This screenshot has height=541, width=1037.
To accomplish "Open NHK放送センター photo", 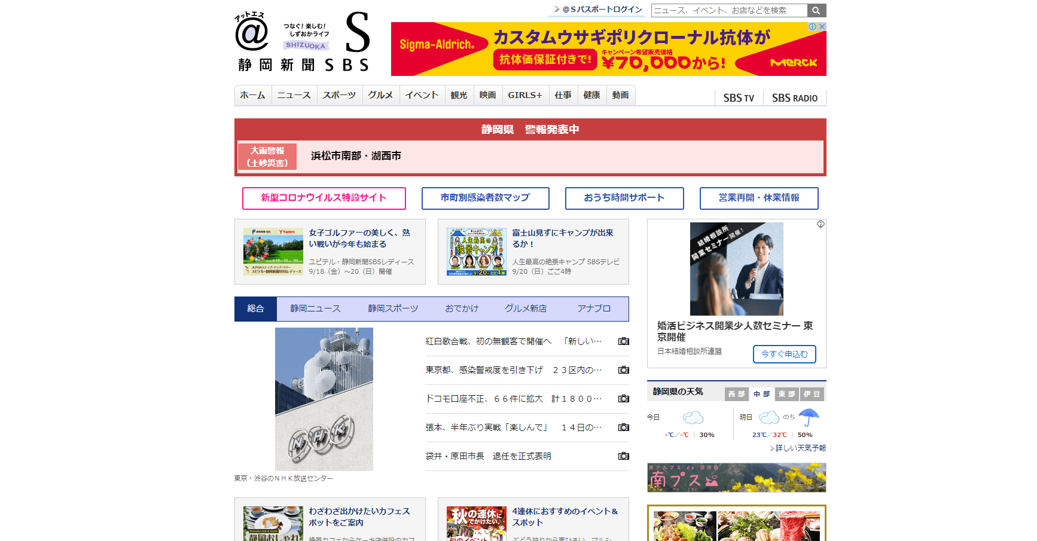I will (x=324, y=399).
